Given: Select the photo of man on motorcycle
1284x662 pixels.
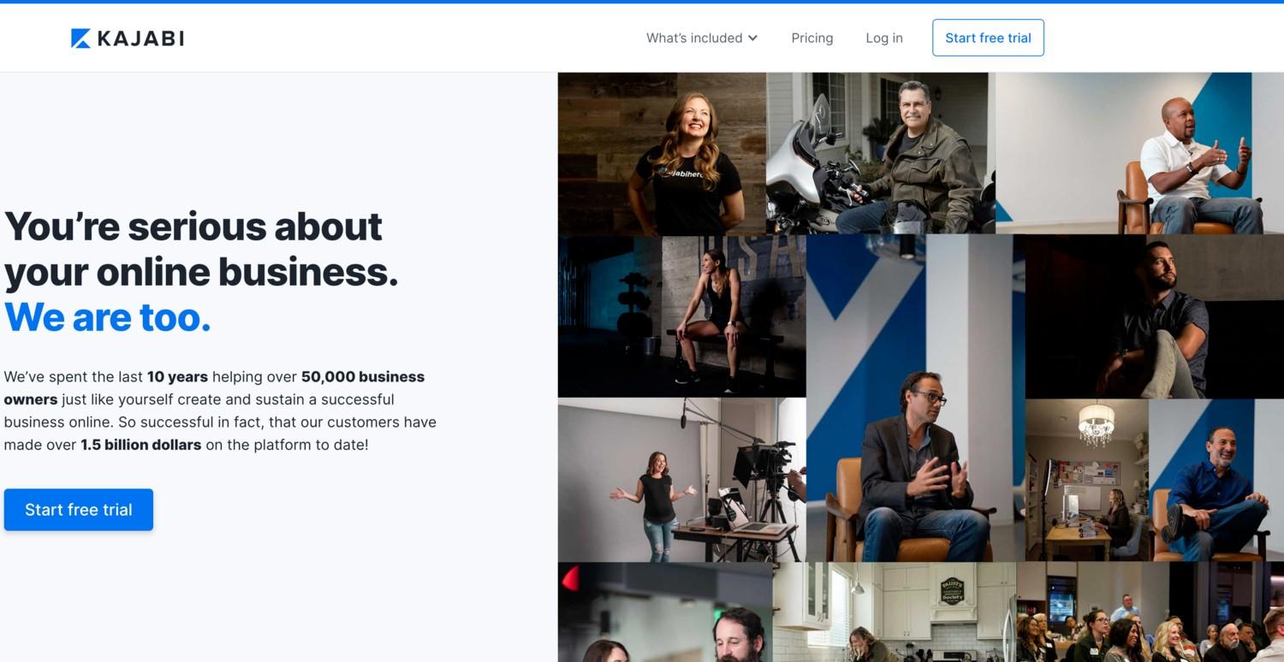Looking at the screenshot, I should click(x=881, y=153).
